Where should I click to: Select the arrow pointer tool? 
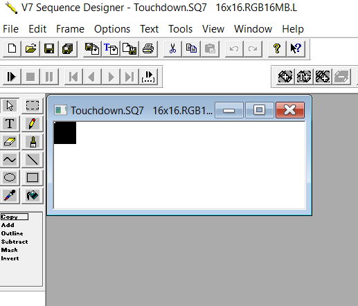point(10,106)
